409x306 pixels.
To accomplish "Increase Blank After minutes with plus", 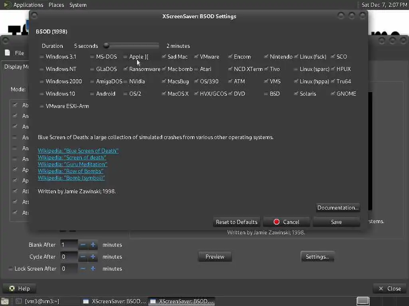I will [x=93, y=245].
